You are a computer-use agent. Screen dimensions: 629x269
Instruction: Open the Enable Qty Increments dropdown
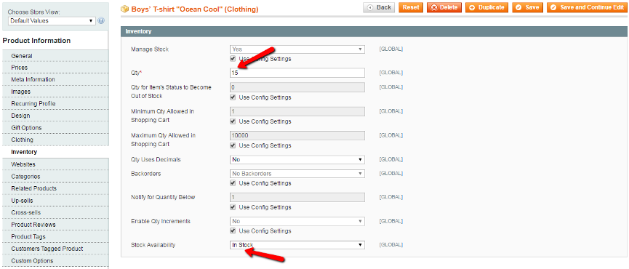(297, 221)
